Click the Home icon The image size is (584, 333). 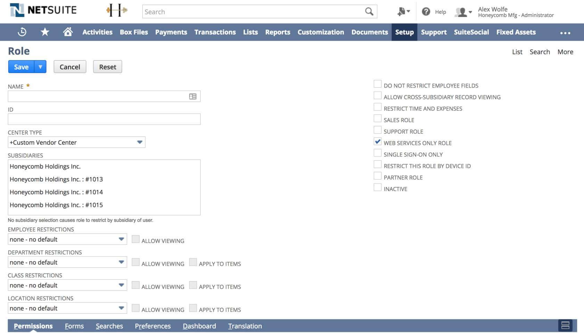click(68, 32)
